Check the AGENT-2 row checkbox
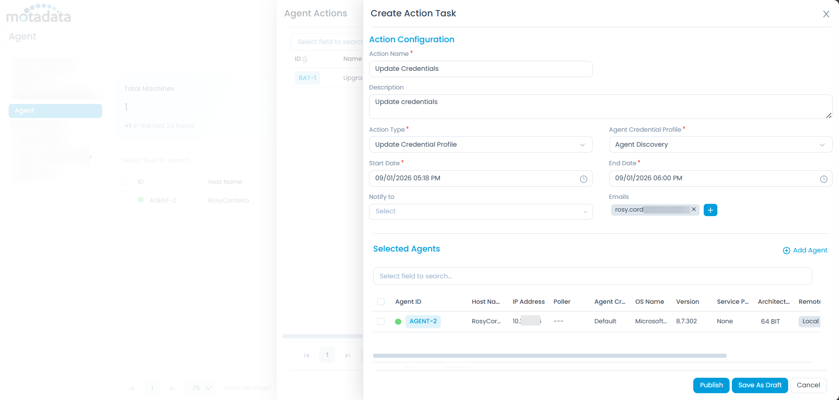This screenshot has width=839, height=400. point(381,321)
